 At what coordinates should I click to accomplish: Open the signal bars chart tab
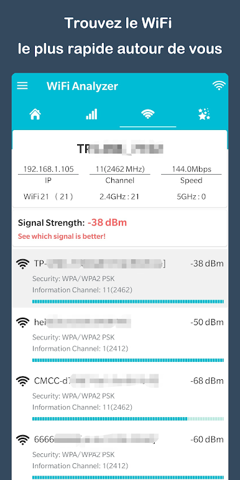coord(91,114)
